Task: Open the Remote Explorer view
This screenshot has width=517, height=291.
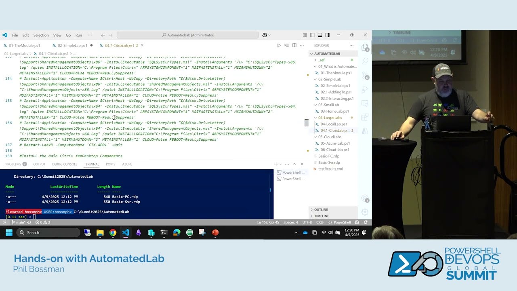Action: 365,103
